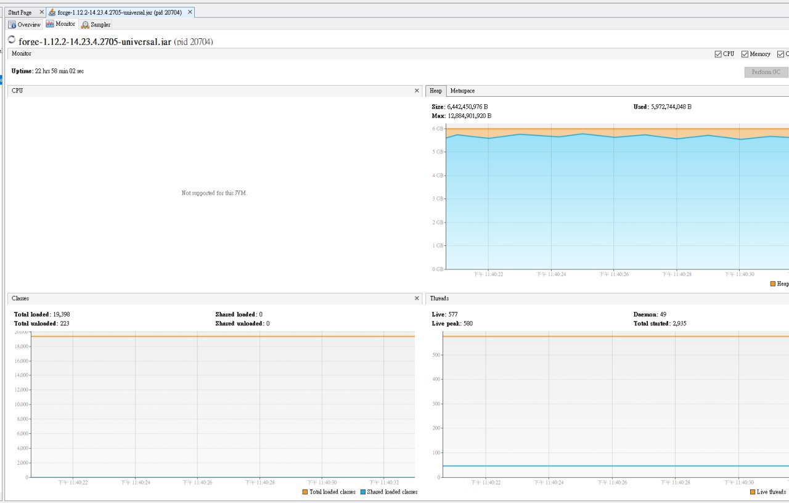Select the Heap tab
Screen dimensions: 789x503
[436, 91]
